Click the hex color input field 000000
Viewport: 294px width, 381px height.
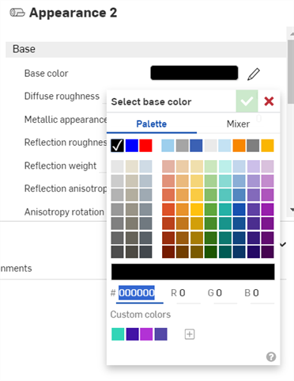click(x=140, y=293)
